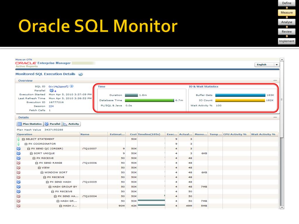Click icon on PX COORDINATOR row
The image size is (299, 224).
click(x=18, y=144)
